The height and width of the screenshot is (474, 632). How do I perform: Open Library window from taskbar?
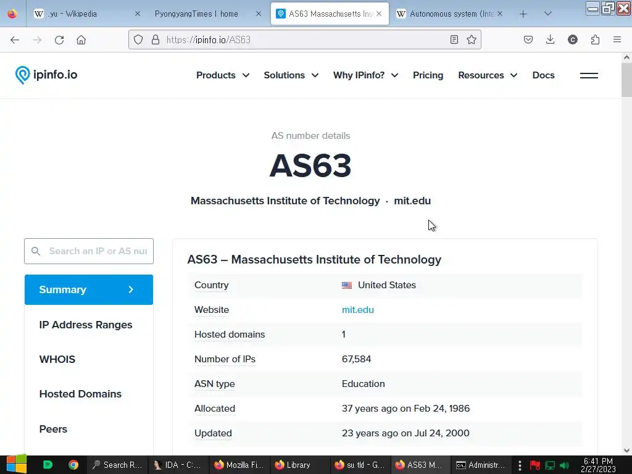tap(299, 465)
